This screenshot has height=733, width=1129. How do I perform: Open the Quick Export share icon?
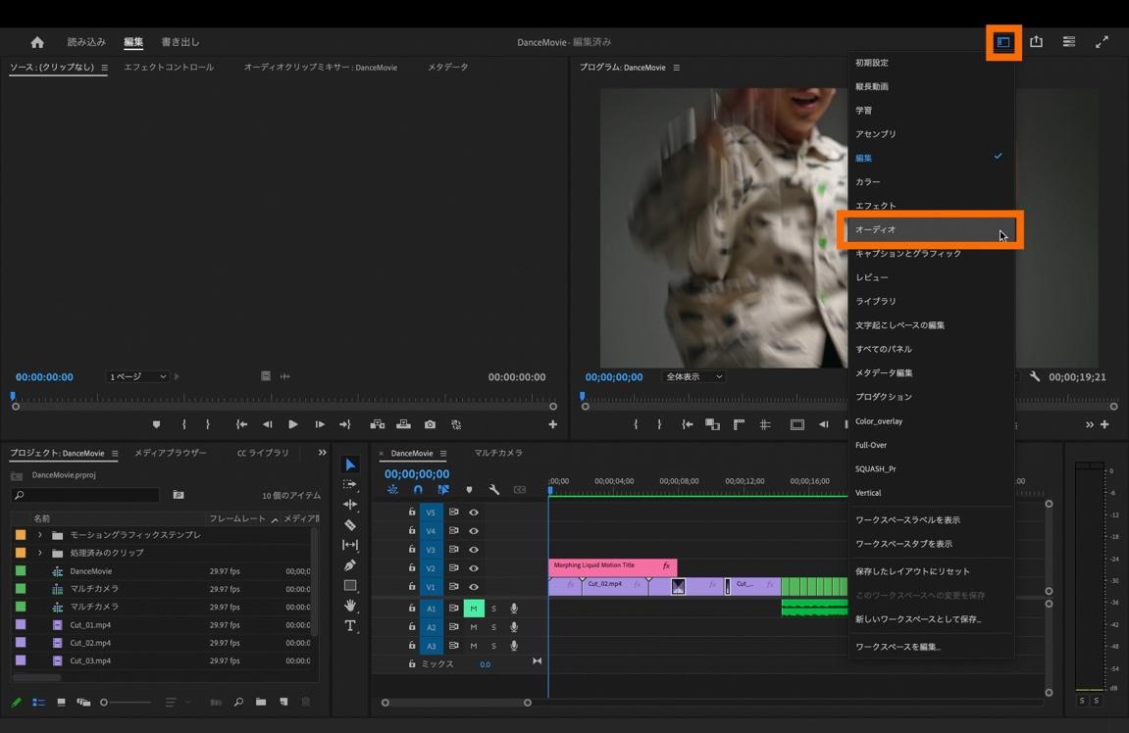tap(1036, 42)
